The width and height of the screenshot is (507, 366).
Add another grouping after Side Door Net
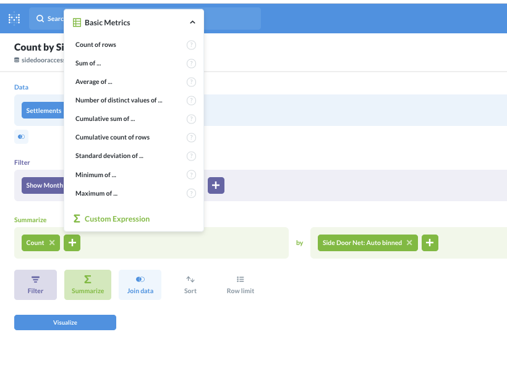tap(430, 243)
